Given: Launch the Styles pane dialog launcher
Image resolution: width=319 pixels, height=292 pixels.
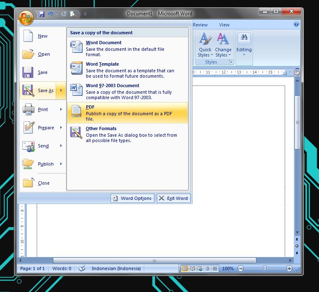Looking at the screenshot, I should coord(231,62).
